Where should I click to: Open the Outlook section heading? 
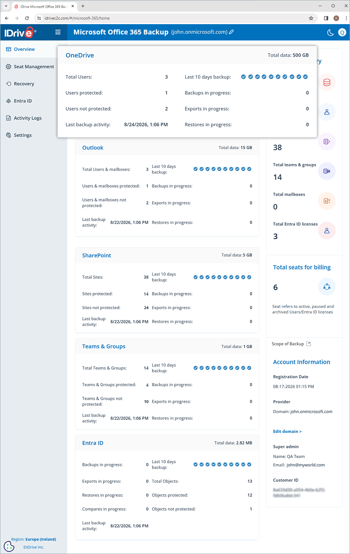93,148
